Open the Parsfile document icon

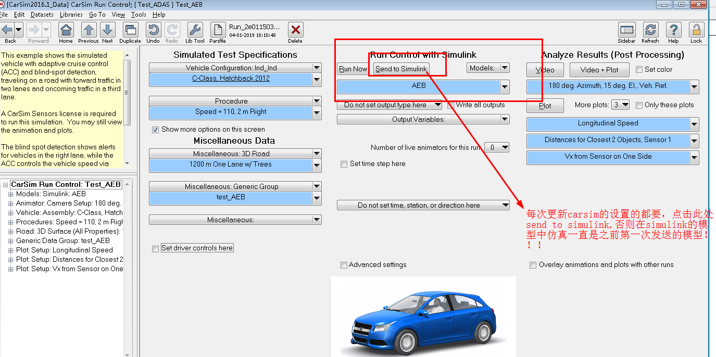218,30
